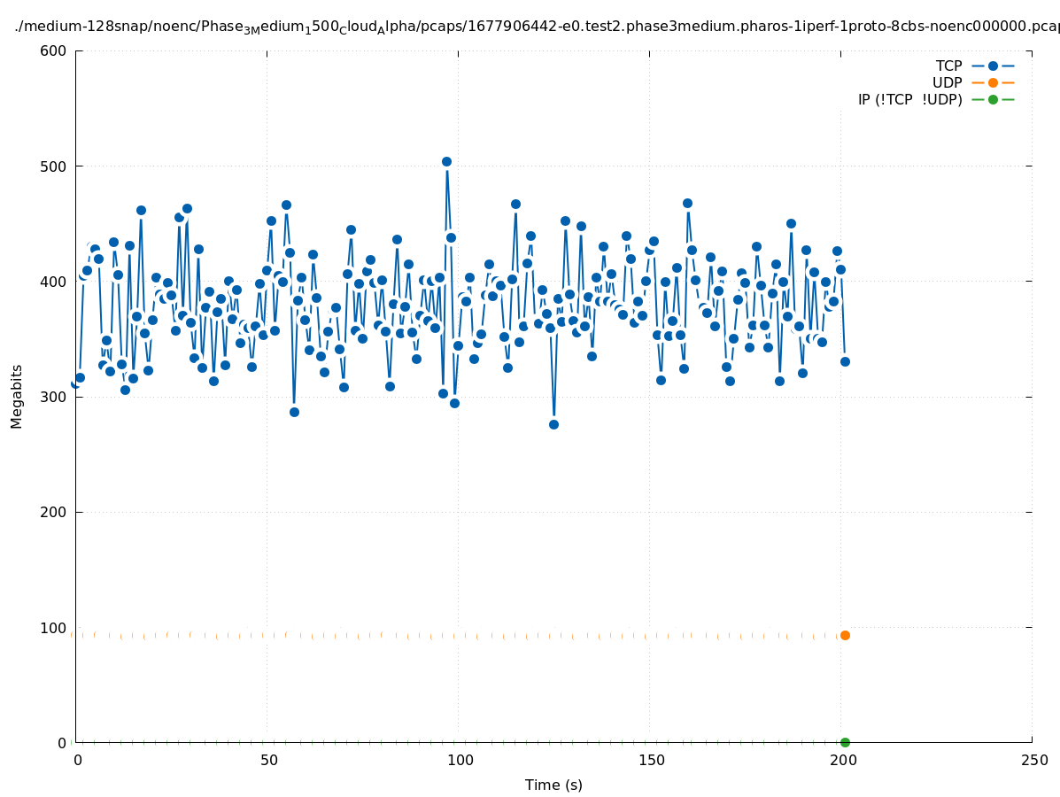Image resolution: width=1060 pixels, height=797 pixels.
Task: Click the 300 label on the Megabits axis
Action: pyautogui.click(x=55, y=397)
